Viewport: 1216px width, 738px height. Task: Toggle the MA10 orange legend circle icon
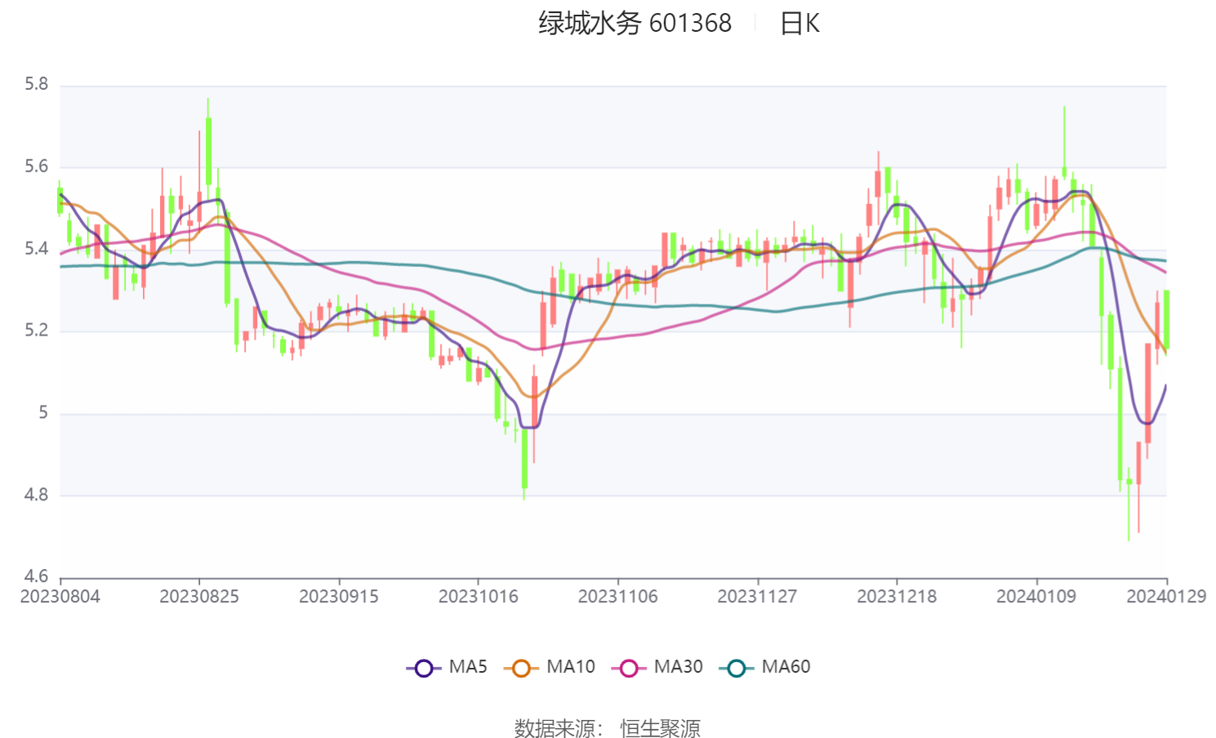pos(521,668)
